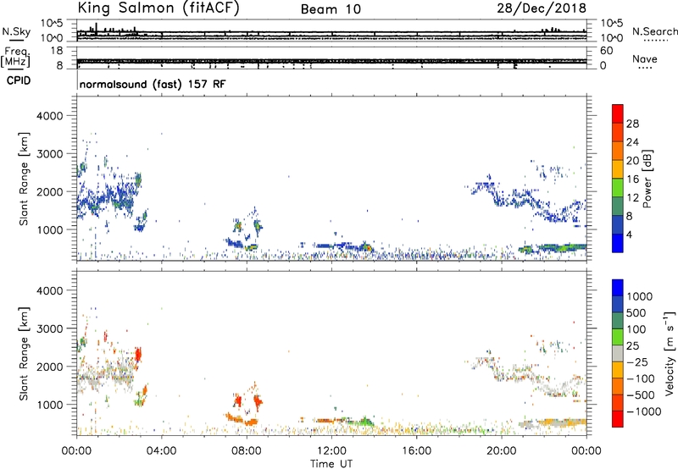
Task: Click the '1000' velocity colorbar tick
Action: [x=640, y=296]
